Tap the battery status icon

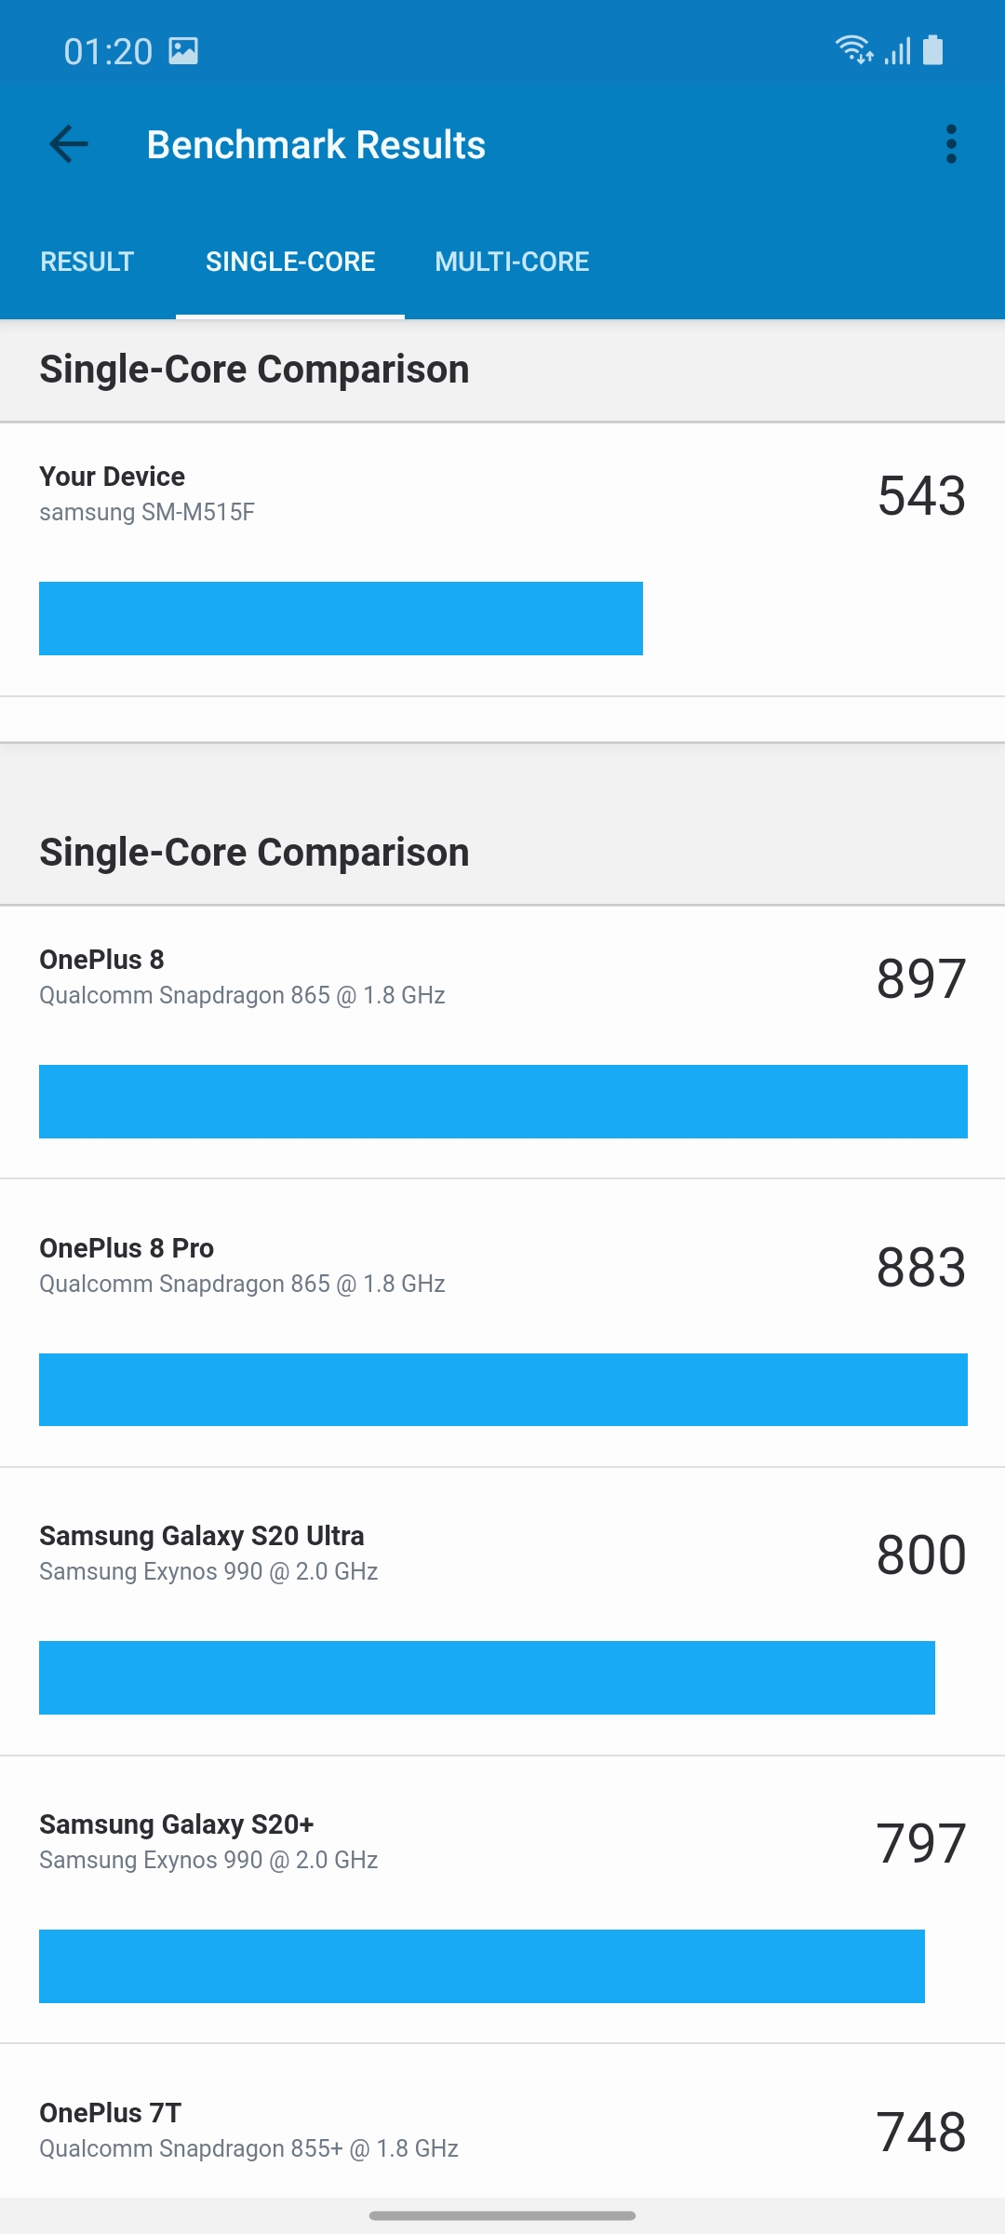tap(932, 49)
